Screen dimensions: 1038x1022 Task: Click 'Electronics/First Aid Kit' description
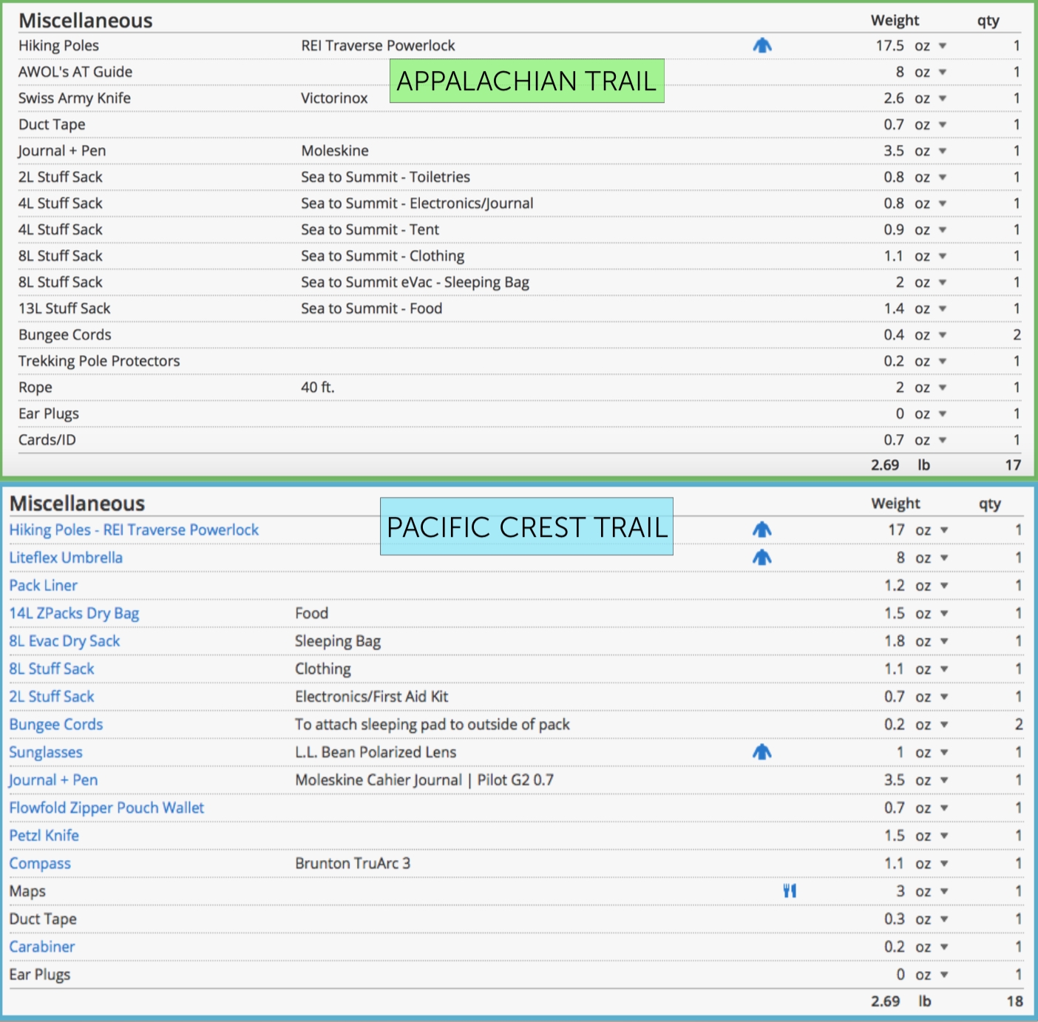tap(372, 697)
